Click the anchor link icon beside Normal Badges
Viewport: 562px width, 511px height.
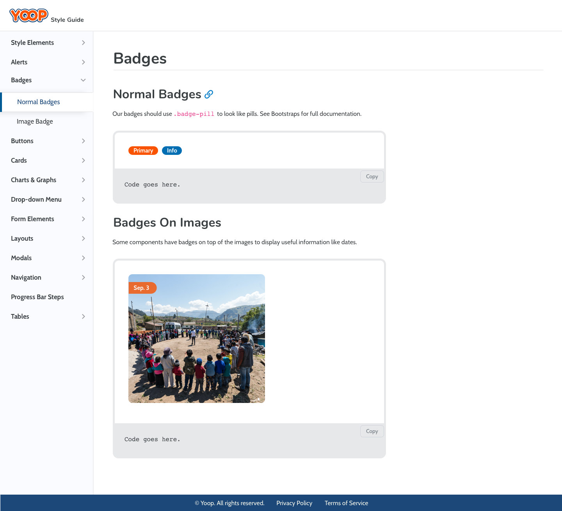click(209, 94)
